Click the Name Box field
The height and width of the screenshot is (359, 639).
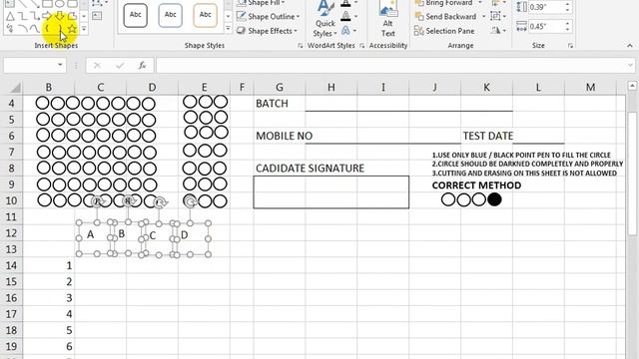[x=30, y=65]
